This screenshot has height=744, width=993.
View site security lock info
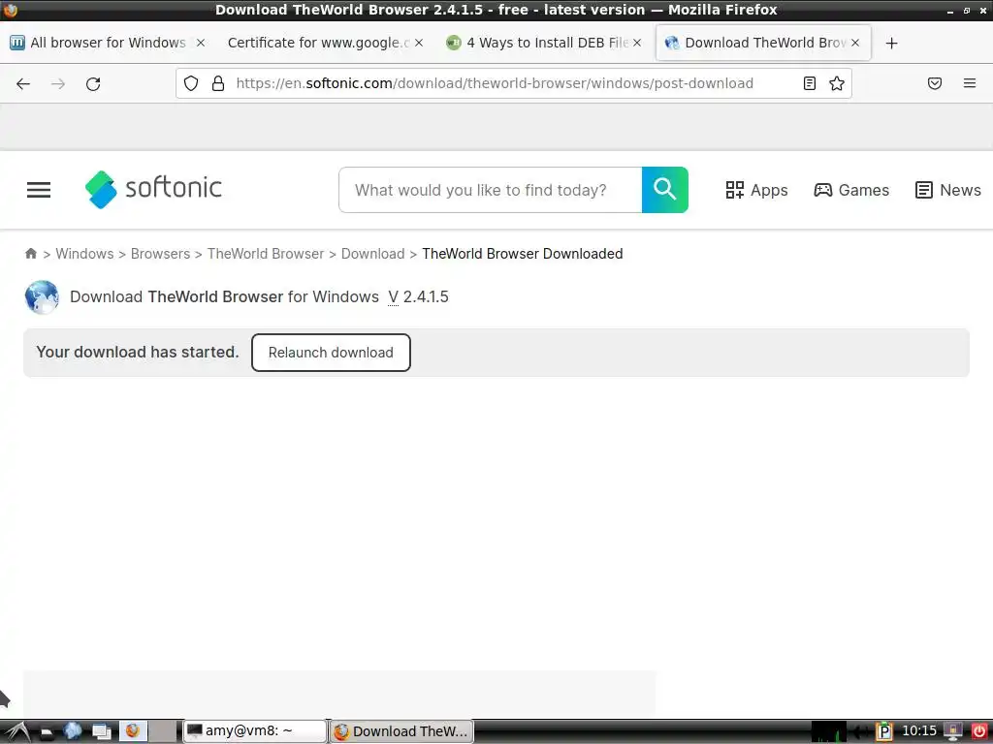tap(218, 83)
